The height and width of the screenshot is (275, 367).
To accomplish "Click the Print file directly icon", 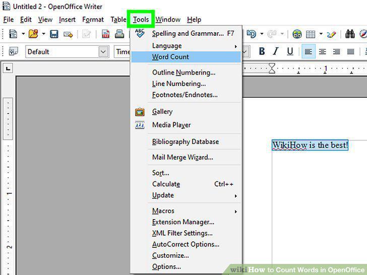I will [119, 34].
